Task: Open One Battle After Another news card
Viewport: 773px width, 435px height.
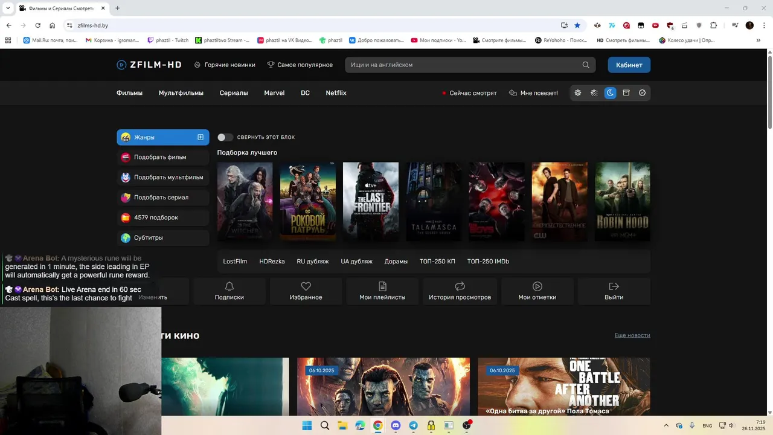Action: pyautogui.click(x=564, y=387)
